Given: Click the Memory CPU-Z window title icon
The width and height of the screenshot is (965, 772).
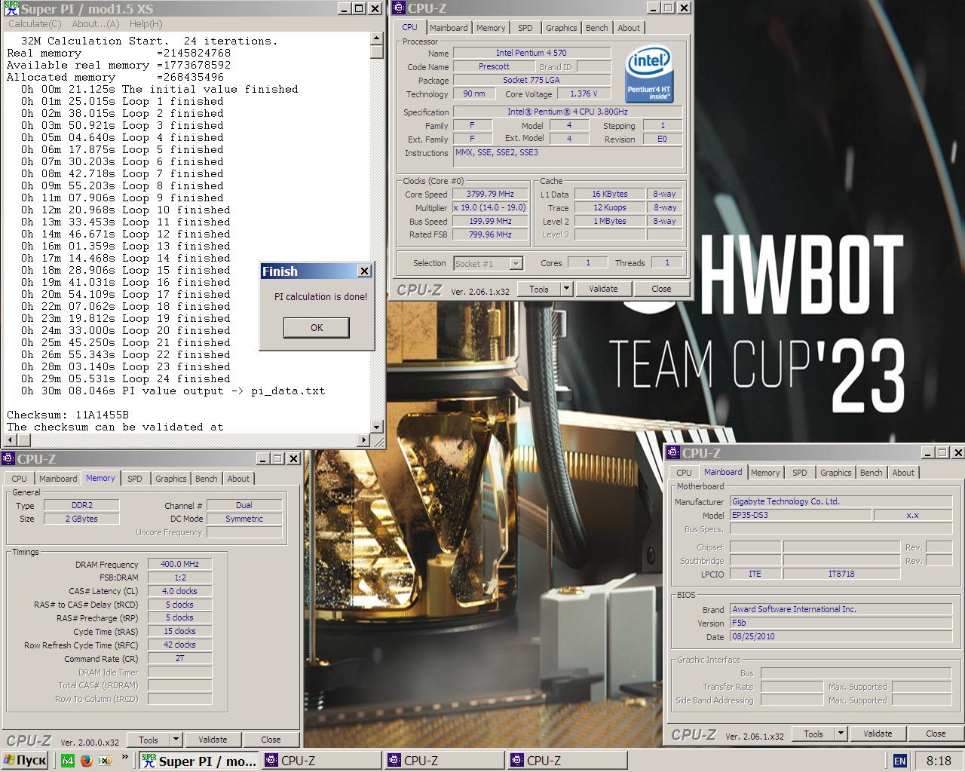Looking at the screenshot, I should click(x=9, y=458).
